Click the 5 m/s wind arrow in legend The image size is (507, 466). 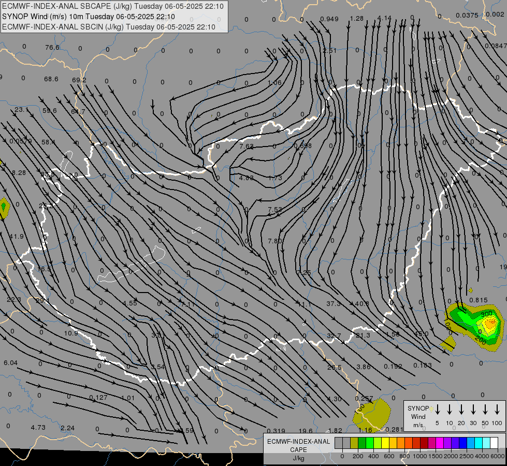pos(438,410)
